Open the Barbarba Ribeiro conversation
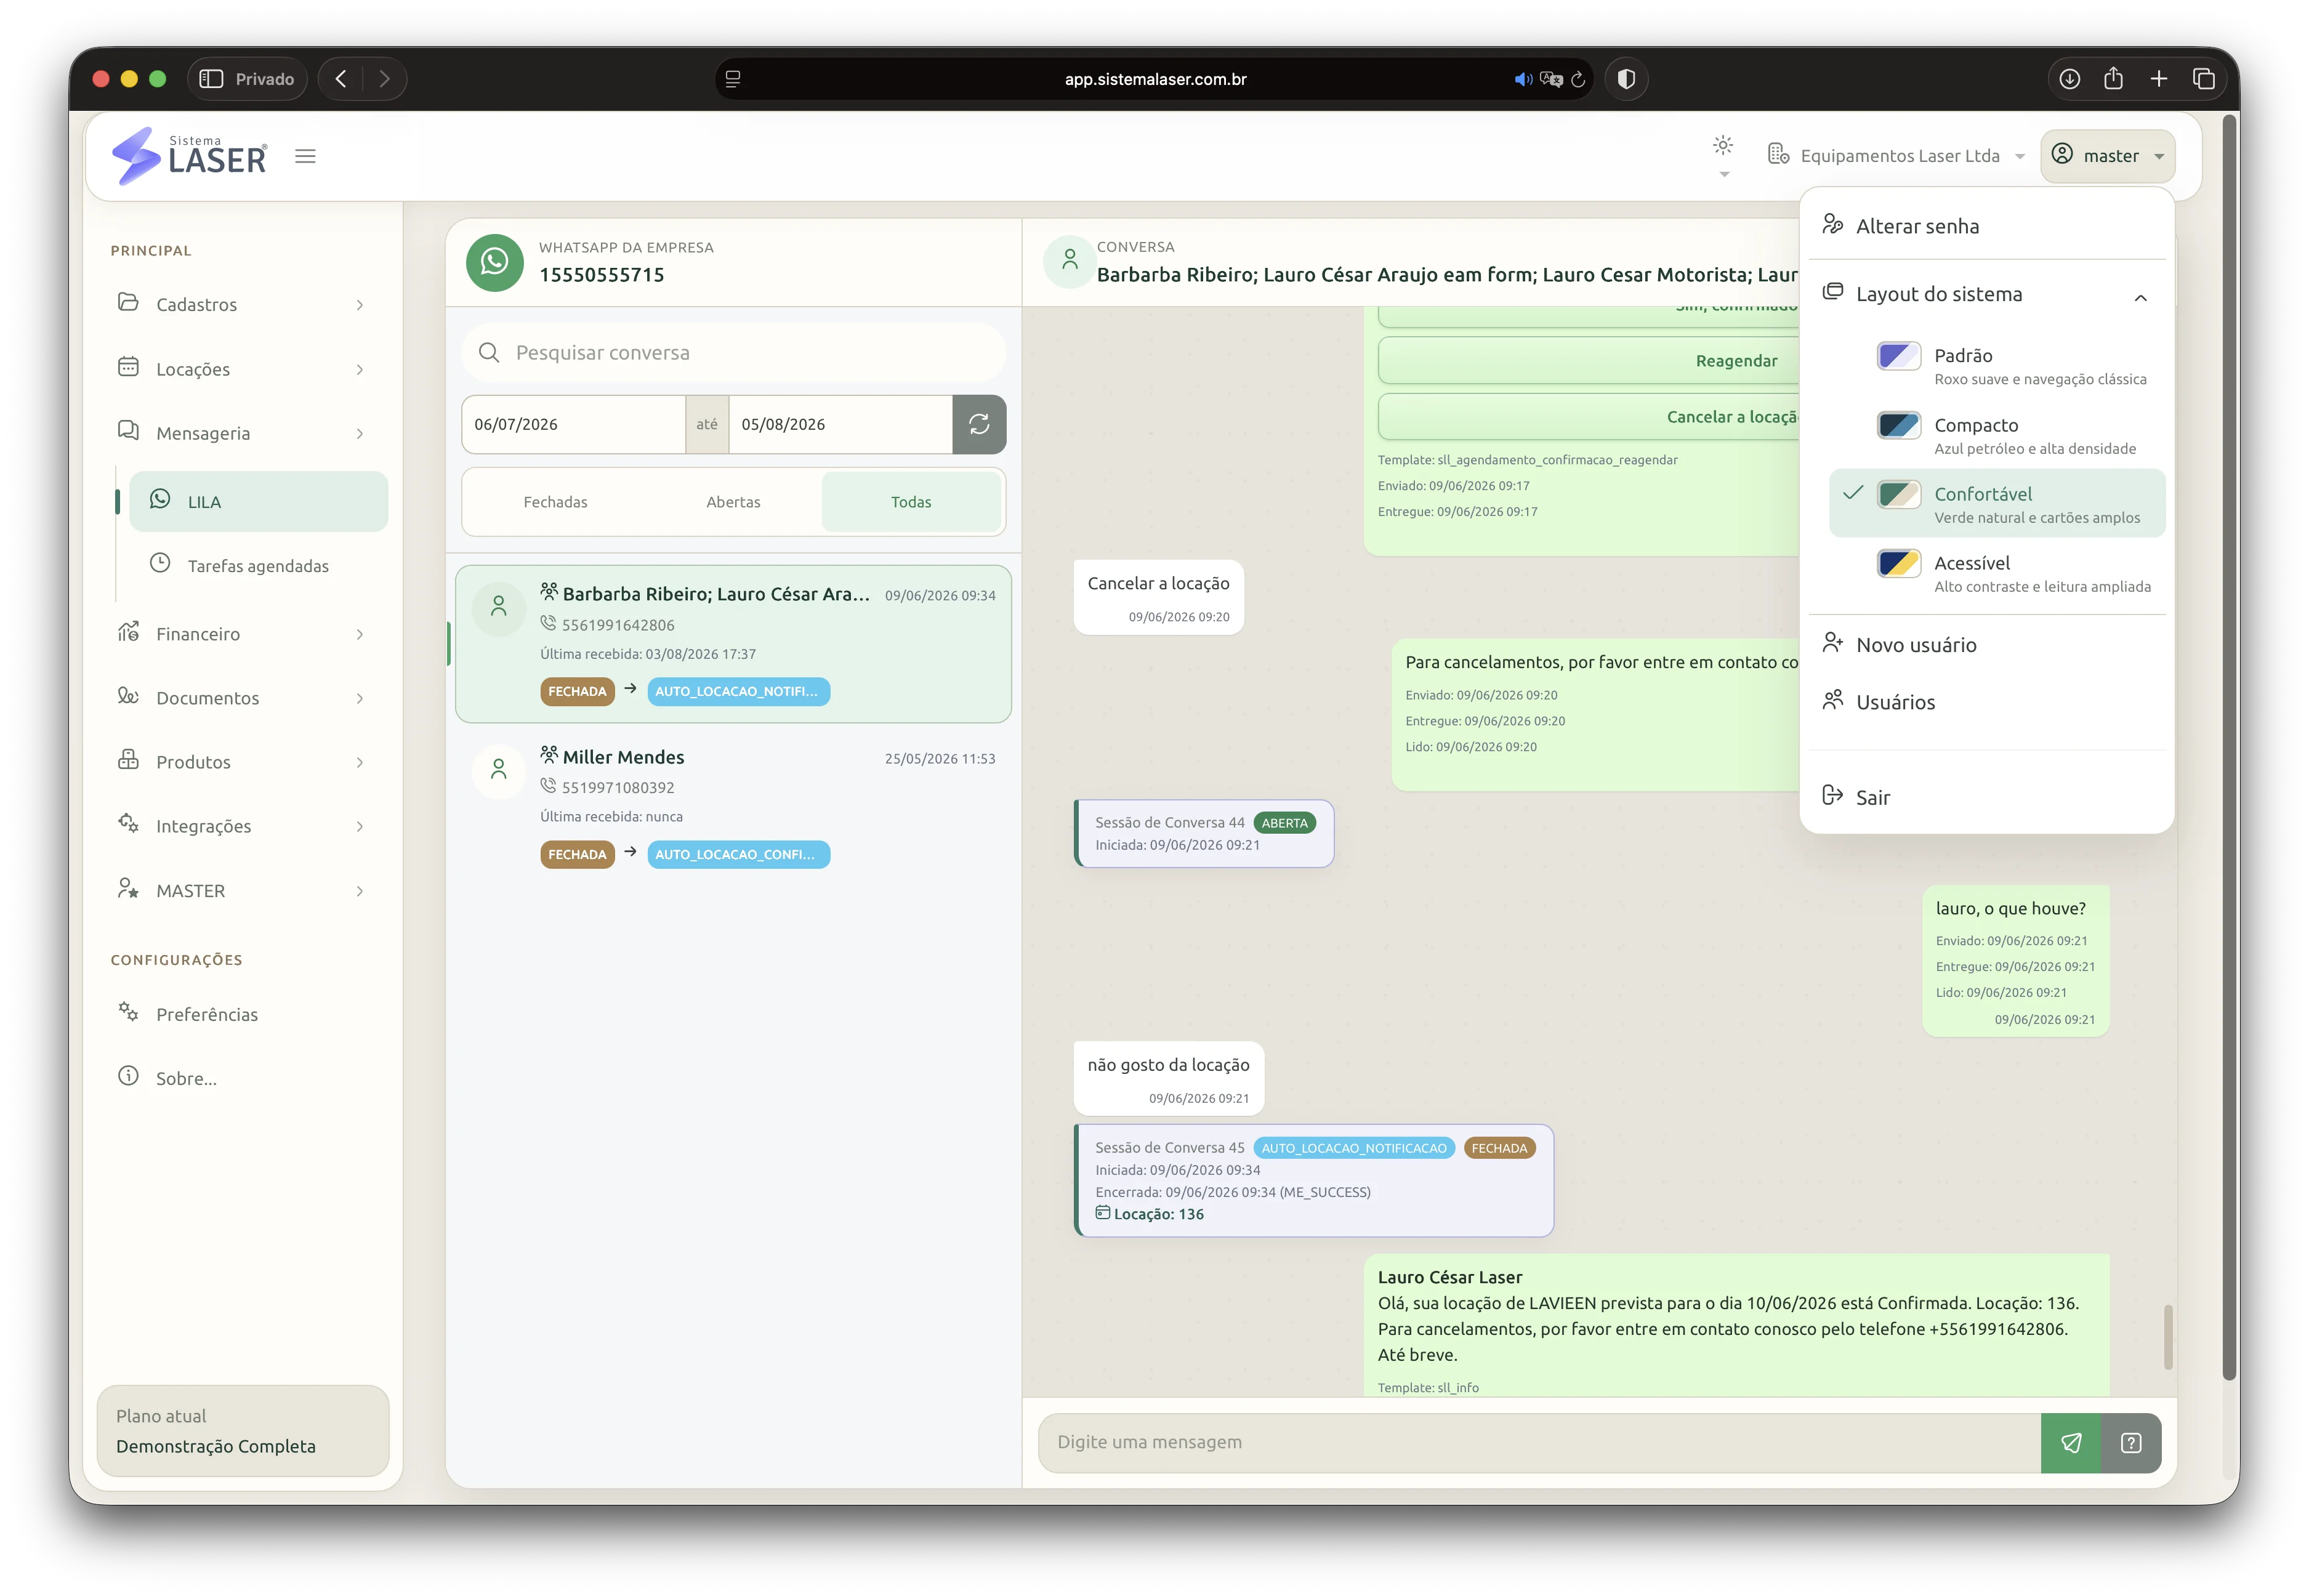The image size is (2309, 1596). [x=733, y=644]
